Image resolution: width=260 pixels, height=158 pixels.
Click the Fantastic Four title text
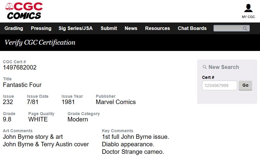[22, 85]
